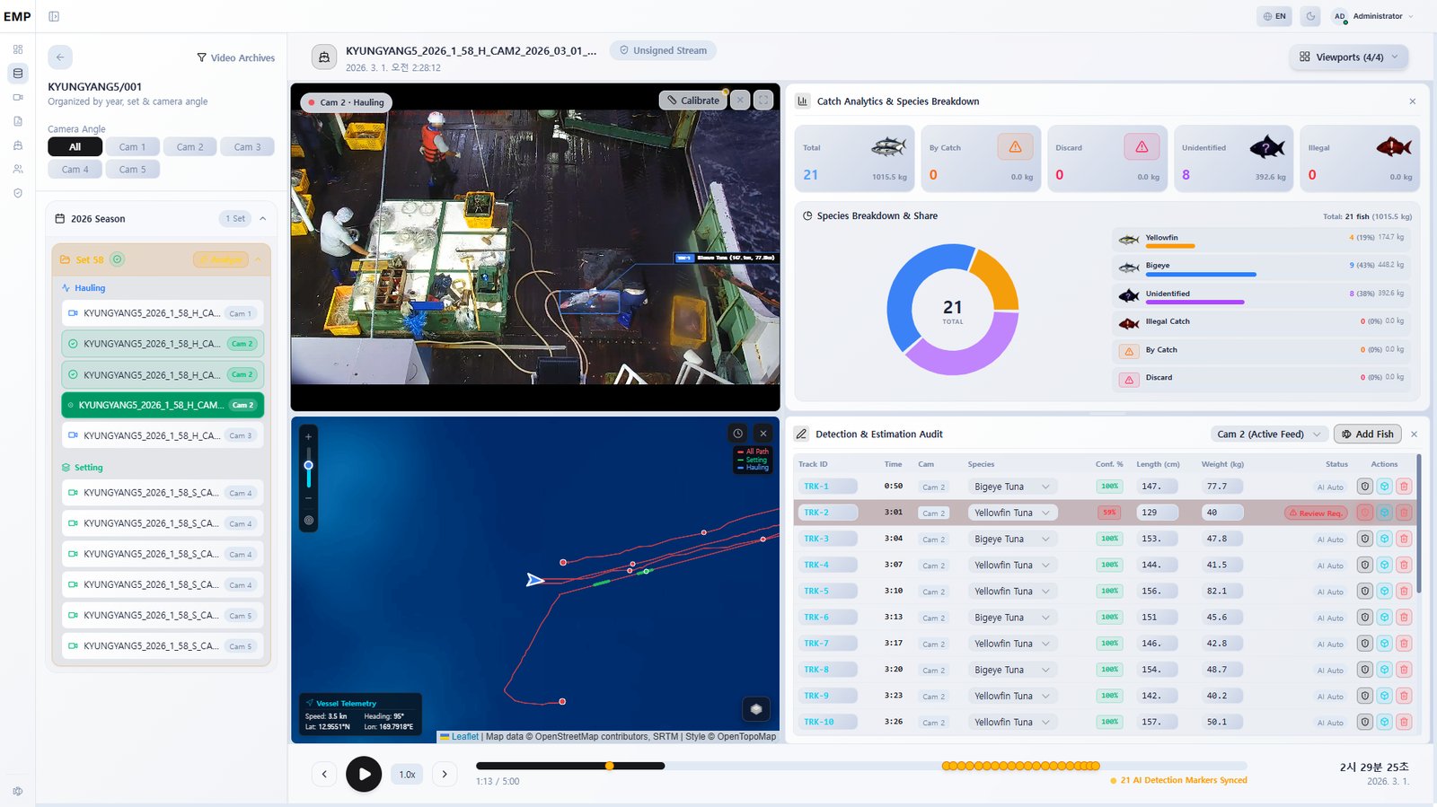Image resolution: width=1437 pixels, height=807 pixels.
Task: Toggle dark mode moon icon
Action: [x=1310, y=16]
